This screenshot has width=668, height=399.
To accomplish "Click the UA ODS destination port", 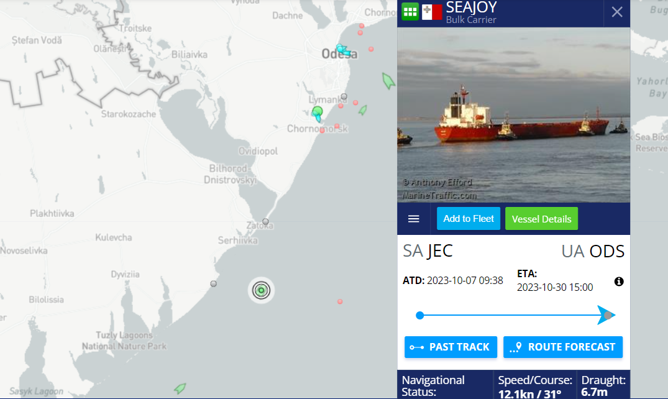I will point(593,252).
